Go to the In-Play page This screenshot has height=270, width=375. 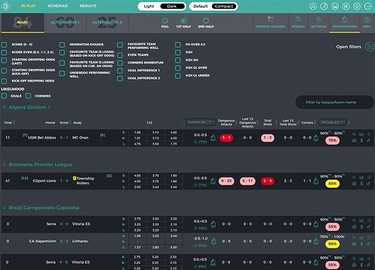[x=29, y=5]
